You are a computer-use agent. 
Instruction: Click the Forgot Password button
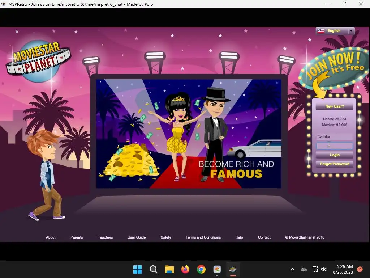click(334, 164)
